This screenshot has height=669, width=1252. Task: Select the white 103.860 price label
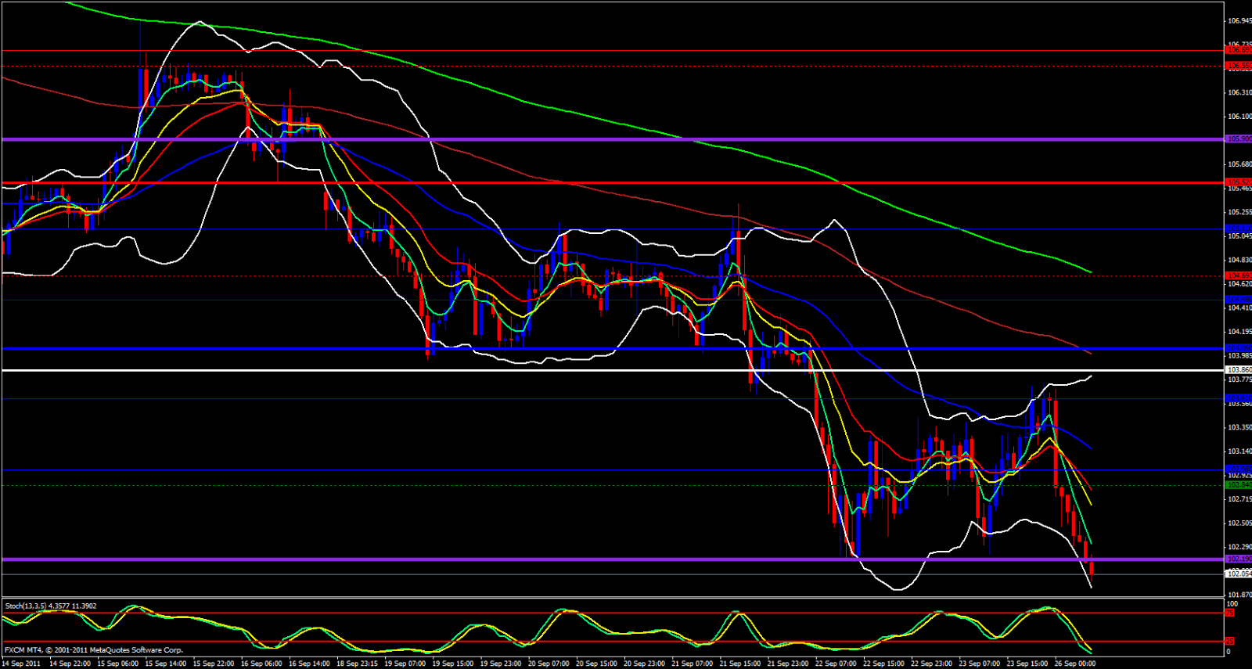[1238, 370]
